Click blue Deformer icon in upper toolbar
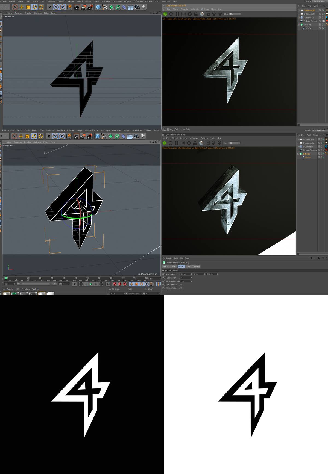 [x=124, y=7]
